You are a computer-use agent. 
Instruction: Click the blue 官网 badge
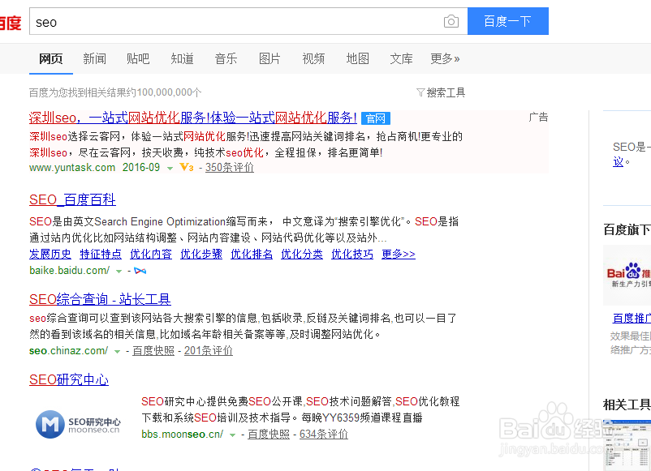tap(375, 118)
